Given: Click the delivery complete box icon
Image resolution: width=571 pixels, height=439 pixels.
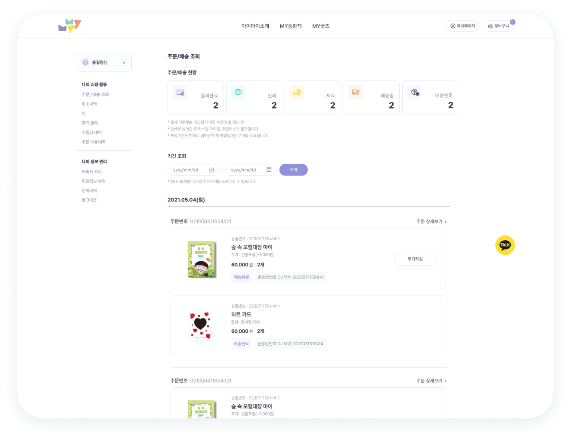Looking at the screenshot, I should coord(414,92).
